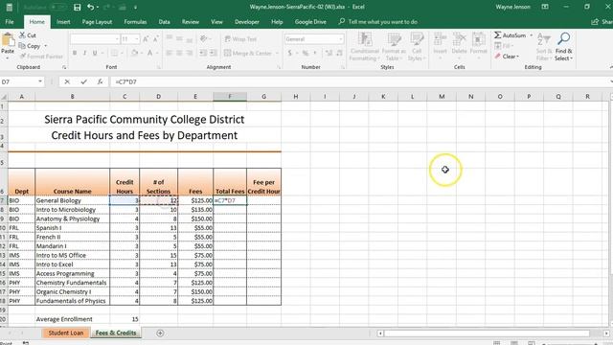Click the Insert cells button
The width and height of the screenshot is (613, 345).
coord(440,47)
